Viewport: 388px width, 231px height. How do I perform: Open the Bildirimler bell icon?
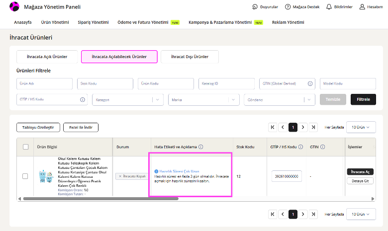click(x=329, y=7)
